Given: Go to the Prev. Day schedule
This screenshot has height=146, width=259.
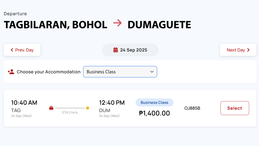Looking at the screenshot, I should pyautogui.click(x=22, y=50).
